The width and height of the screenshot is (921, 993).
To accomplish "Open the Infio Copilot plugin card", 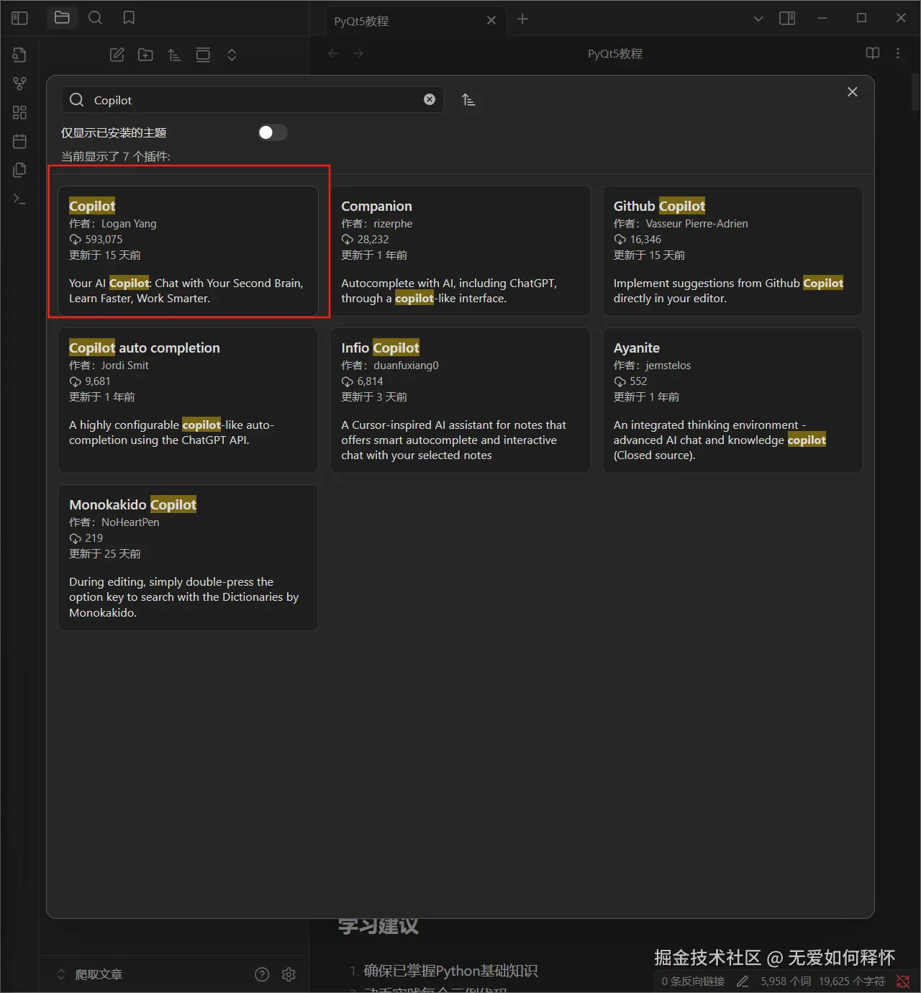I will [460, 400].
